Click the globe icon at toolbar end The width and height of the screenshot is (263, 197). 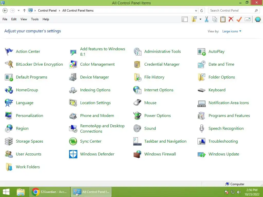[258, 19]
